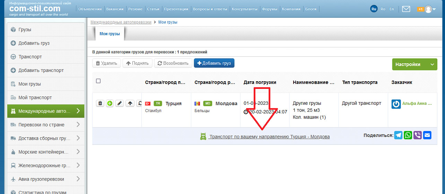This screenshot has height=194, width=445.
Task: Click the green plus icon in the cargo row
Action: coord(110,103)
